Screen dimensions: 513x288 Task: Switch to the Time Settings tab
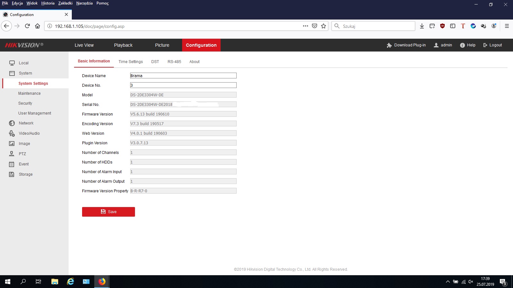point(130,62)
